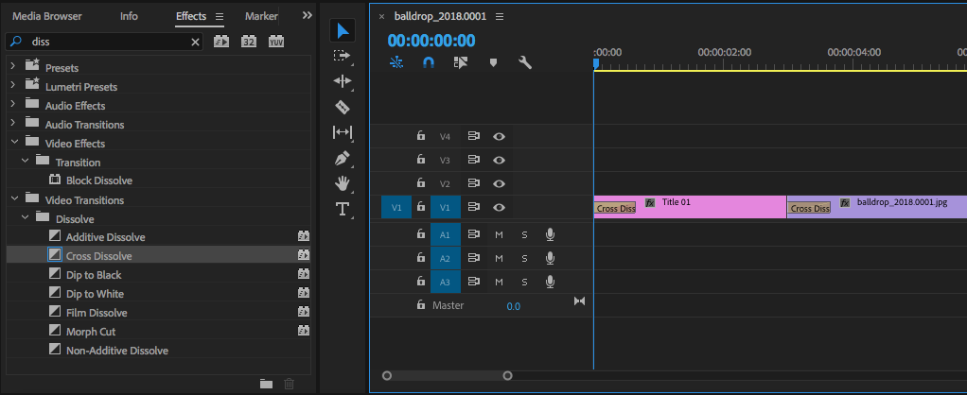The width and height of the screenshot is (967, 395).
Task: Toggle lock on V2 track
Action: click(421, 183)
